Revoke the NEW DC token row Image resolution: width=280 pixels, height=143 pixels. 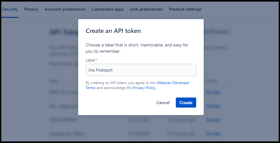tap(213, 92)
